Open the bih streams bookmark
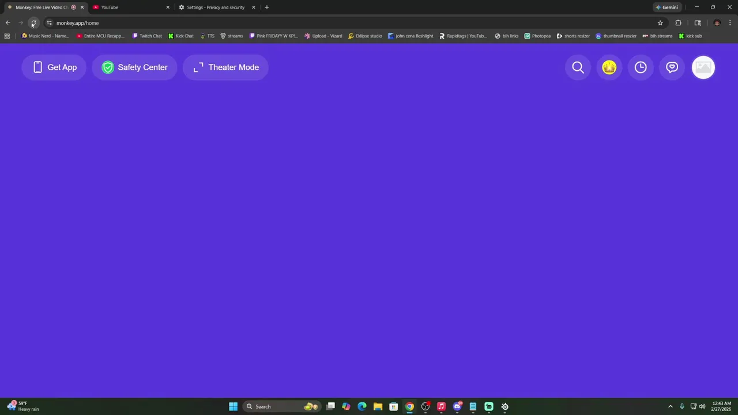 [657, 36]
